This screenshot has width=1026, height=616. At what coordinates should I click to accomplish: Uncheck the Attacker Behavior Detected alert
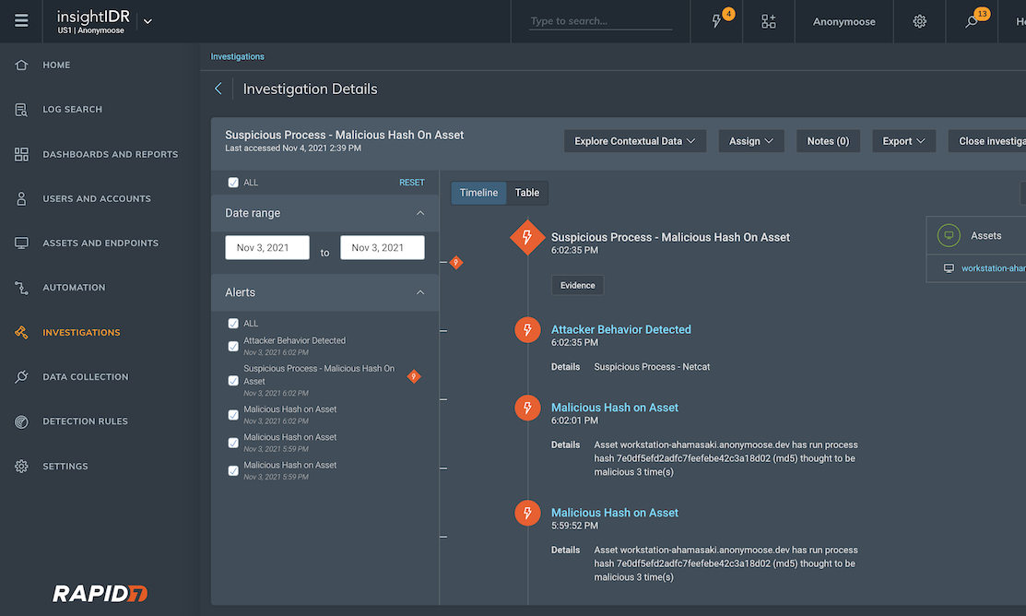[x=233, y=346]
